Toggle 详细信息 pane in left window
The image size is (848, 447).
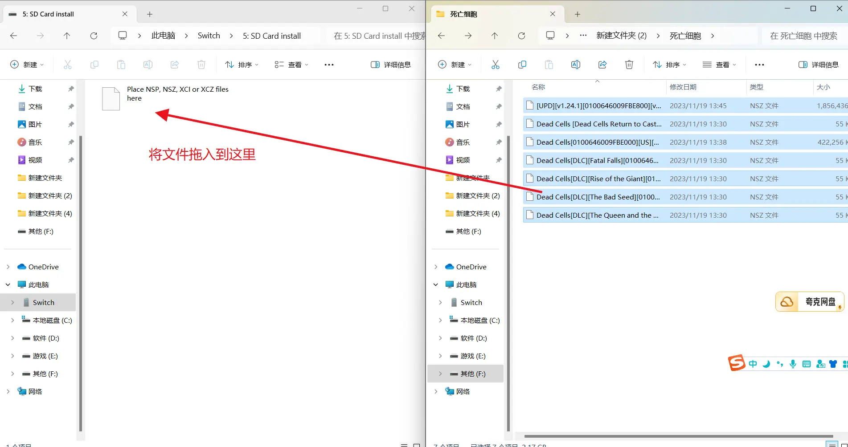[390, 65]
